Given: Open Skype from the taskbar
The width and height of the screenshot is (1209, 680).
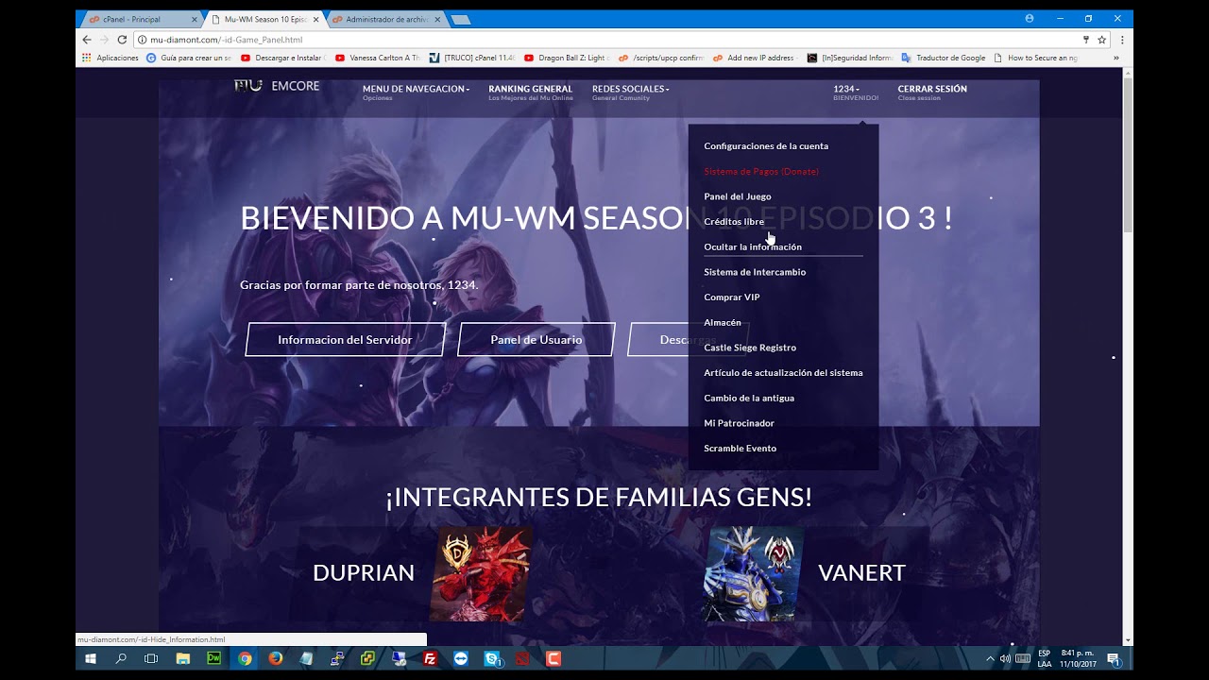Looking at the screenshot, I should 492,658.
